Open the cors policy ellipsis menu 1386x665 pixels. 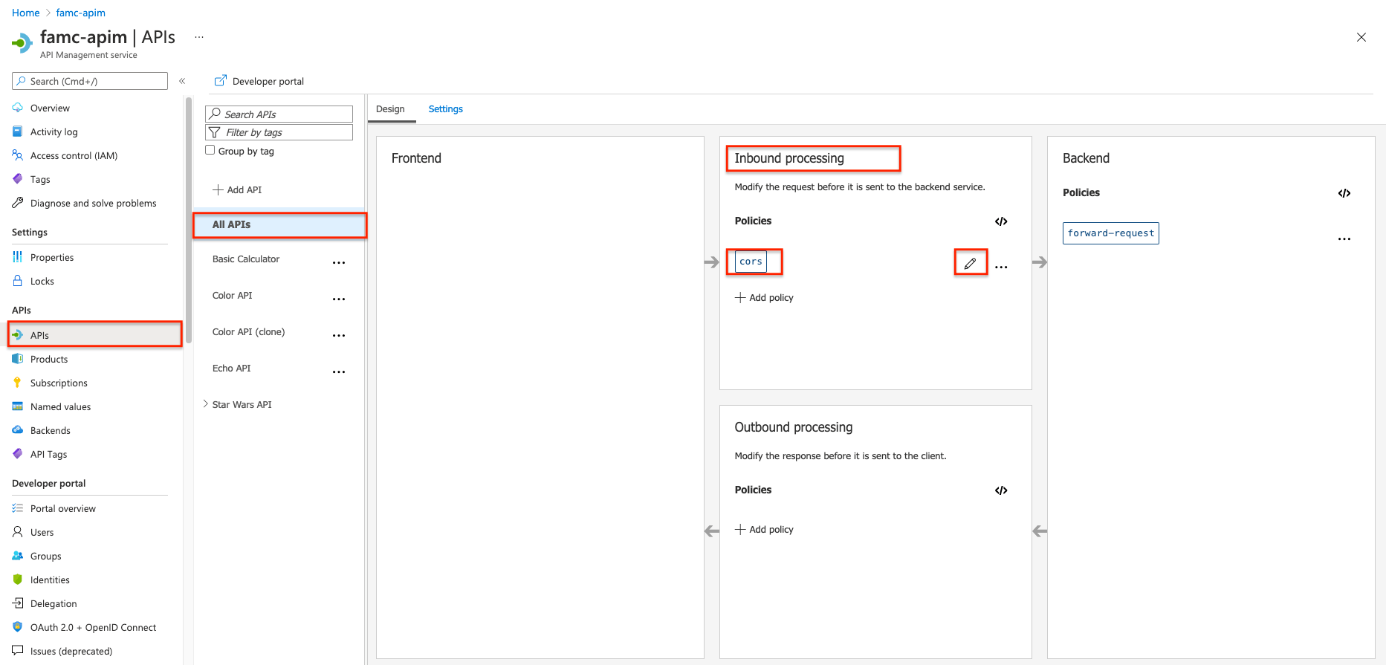pyautogui.click(x=1001, y=267)
